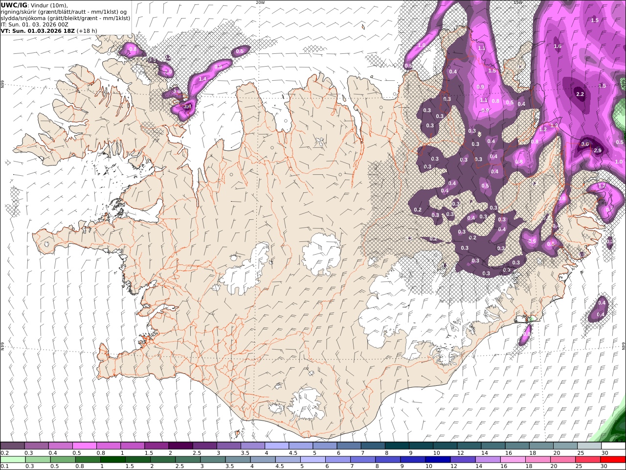Pick the upper legend white swatch labeled 30

point(613,446)
